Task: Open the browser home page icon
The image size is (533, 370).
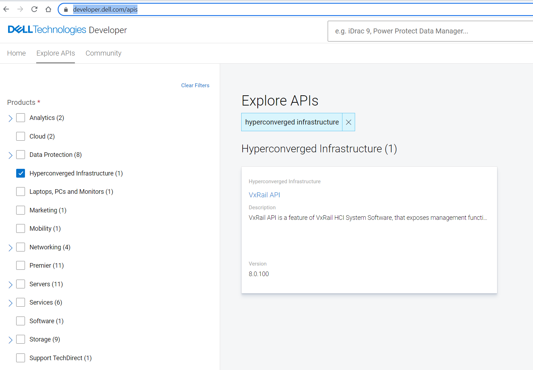Action: pos(48,9)
